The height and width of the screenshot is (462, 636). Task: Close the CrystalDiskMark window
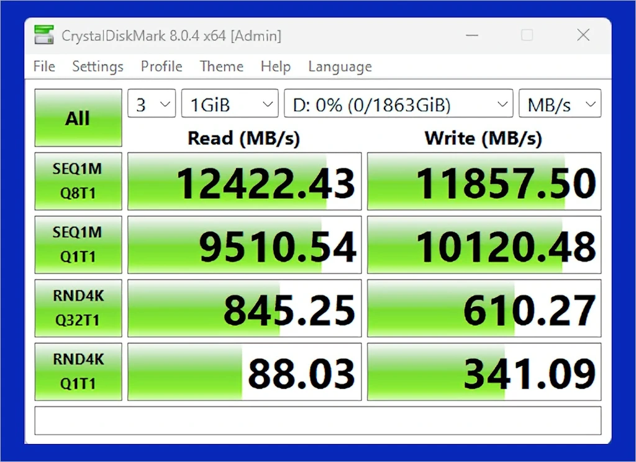point(583,35)
